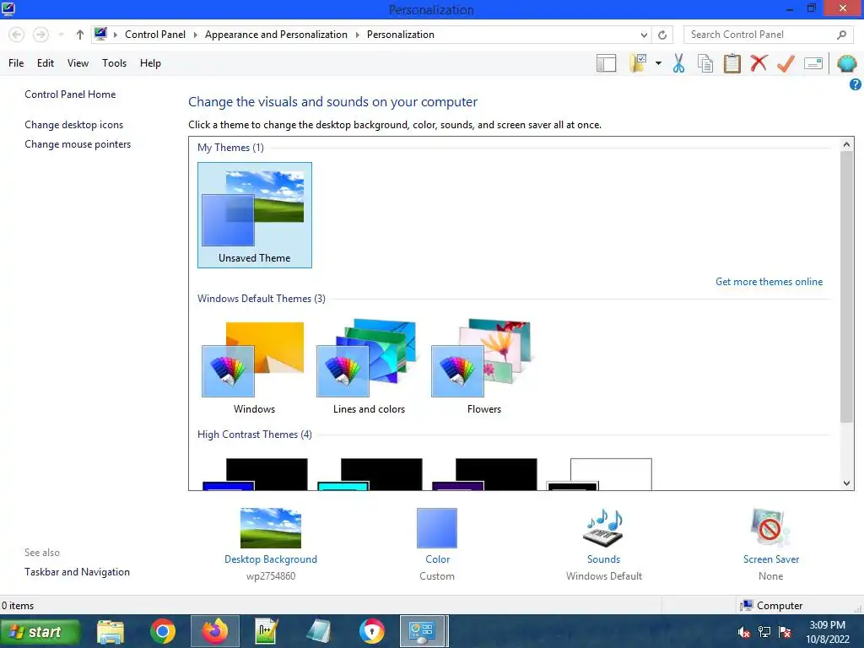Image resolution: width=864 pixels, height=648 pixels.
Task: Click the Properties toolbar icon
Action: 813,63
